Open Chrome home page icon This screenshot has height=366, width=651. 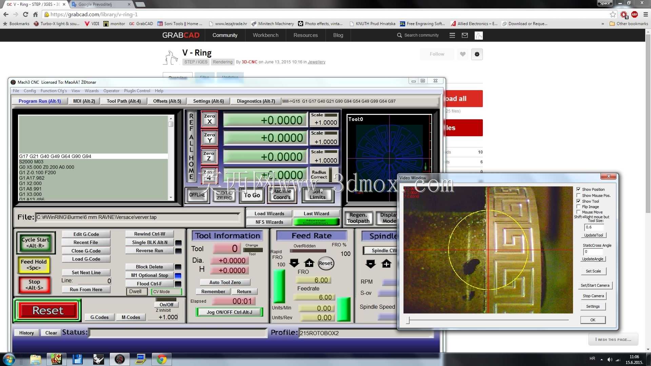[35, 14]
